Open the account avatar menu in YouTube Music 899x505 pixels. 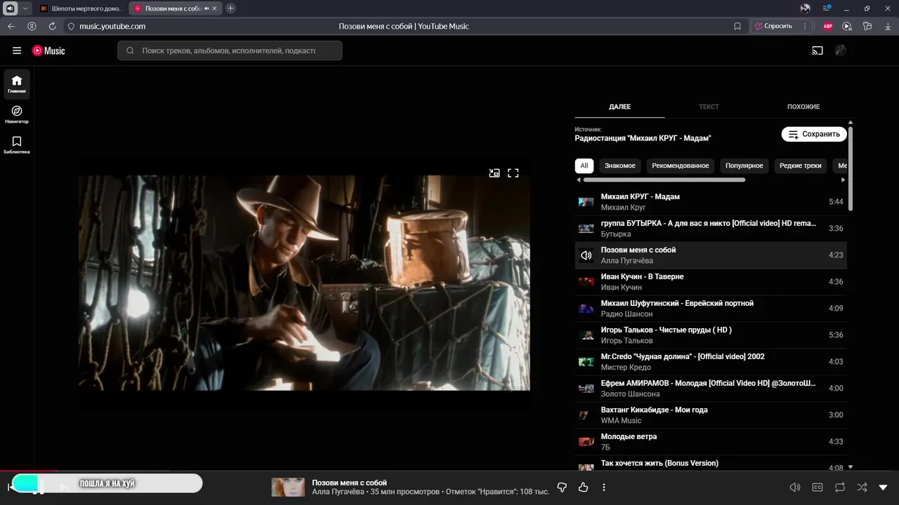pos(840,50)
